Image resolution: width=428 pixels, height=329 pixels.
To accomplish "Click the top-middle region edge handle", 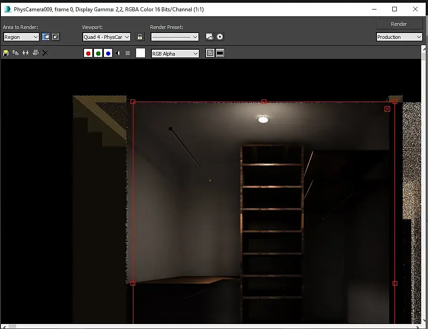I will [263, 102].
